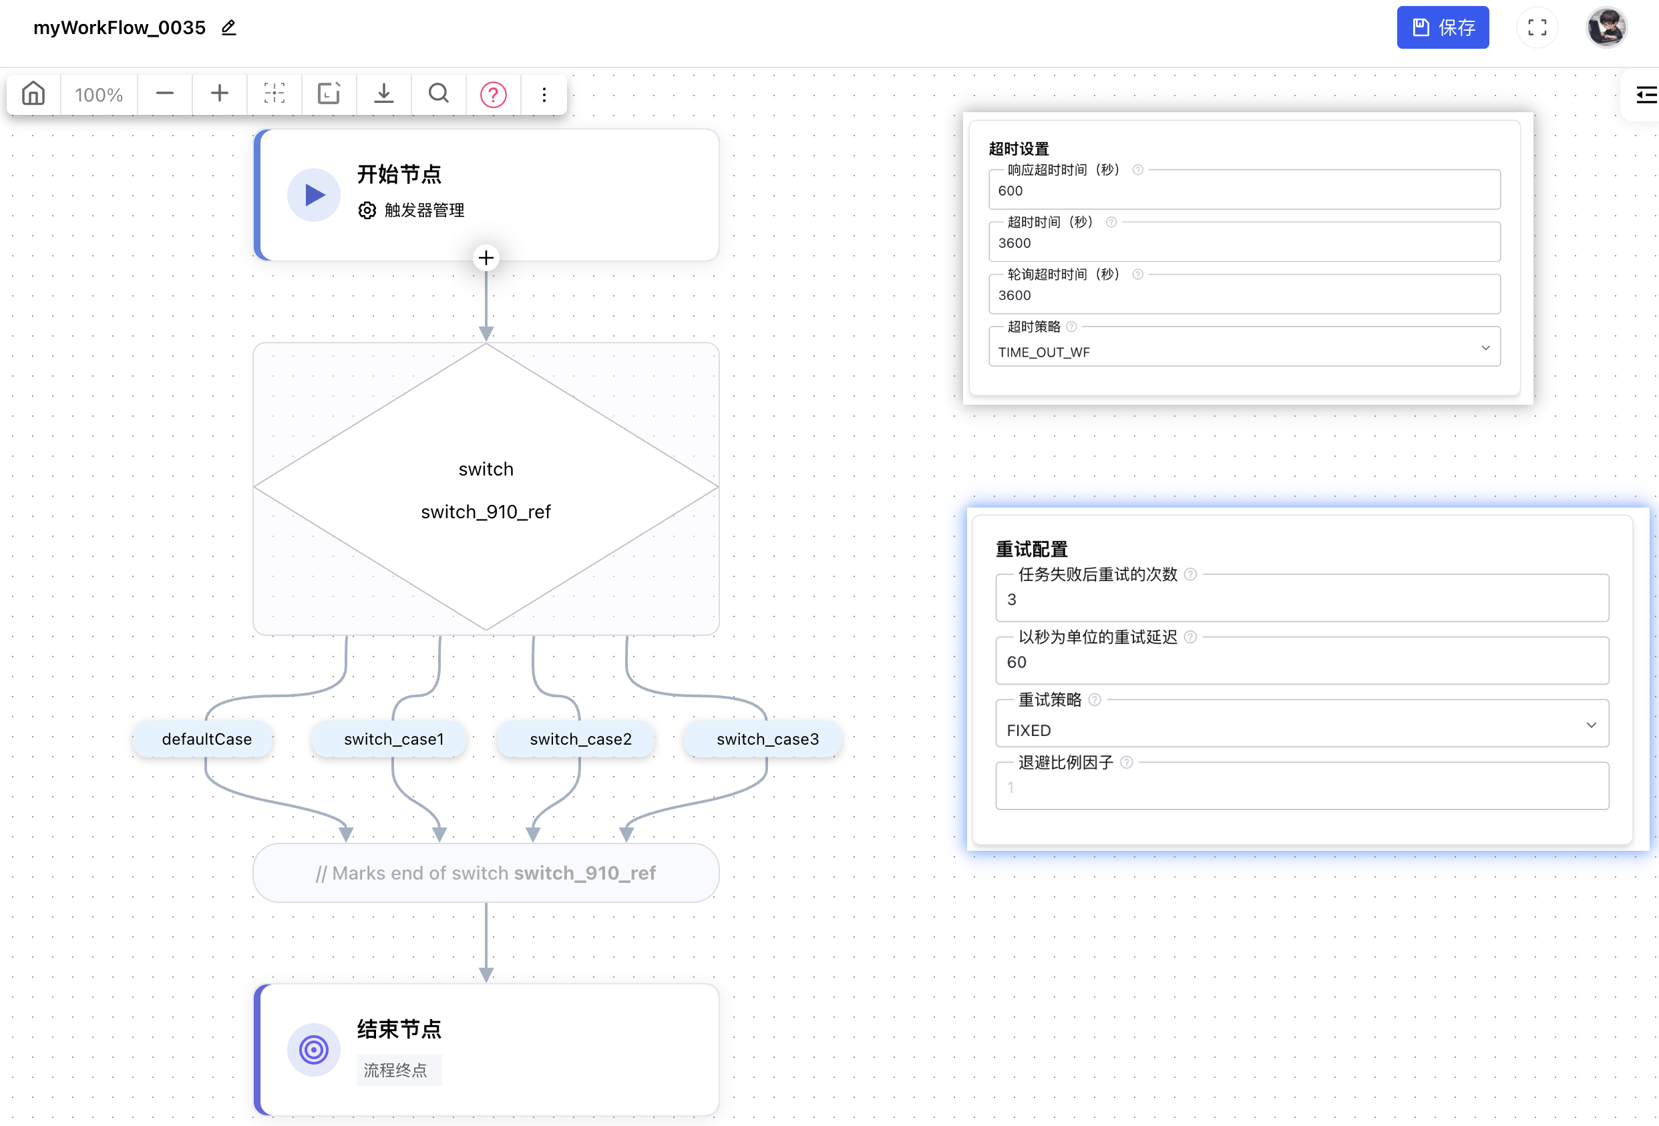Zoom out with the minus icon
The height and width of the screenshot is (1126, 1659).
coord(165,94)
